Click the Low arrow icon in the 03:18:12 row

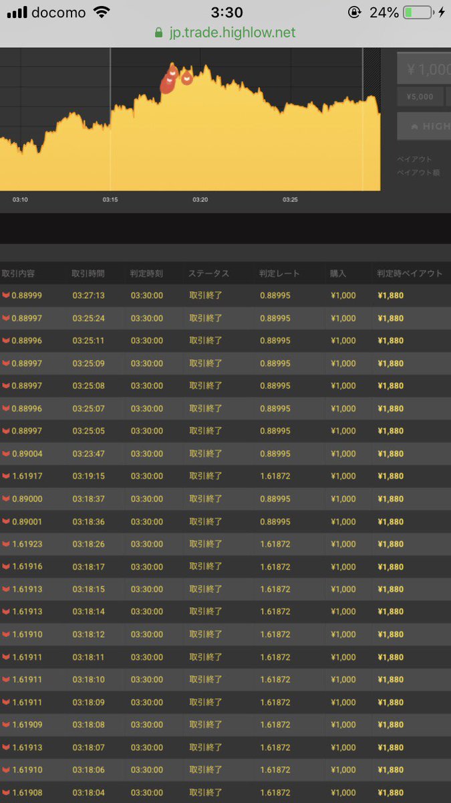(6, 634)
